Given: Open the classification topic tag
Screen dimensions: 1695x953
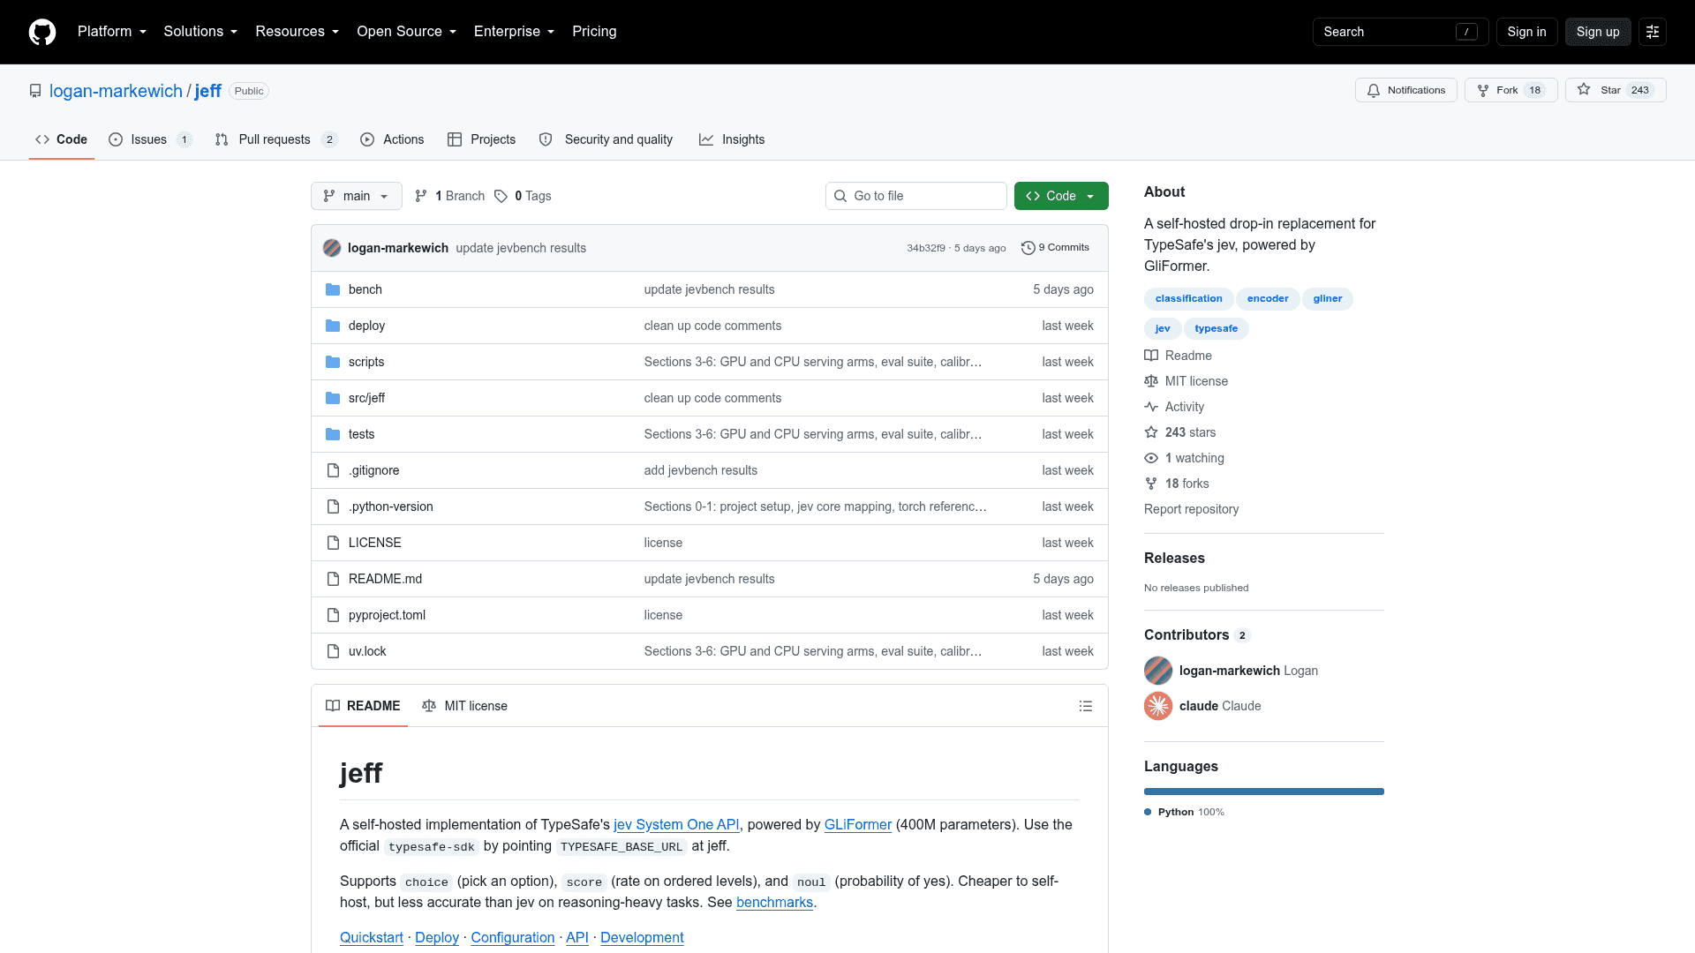Looking at the screenshot, I should coord(1189,298).
